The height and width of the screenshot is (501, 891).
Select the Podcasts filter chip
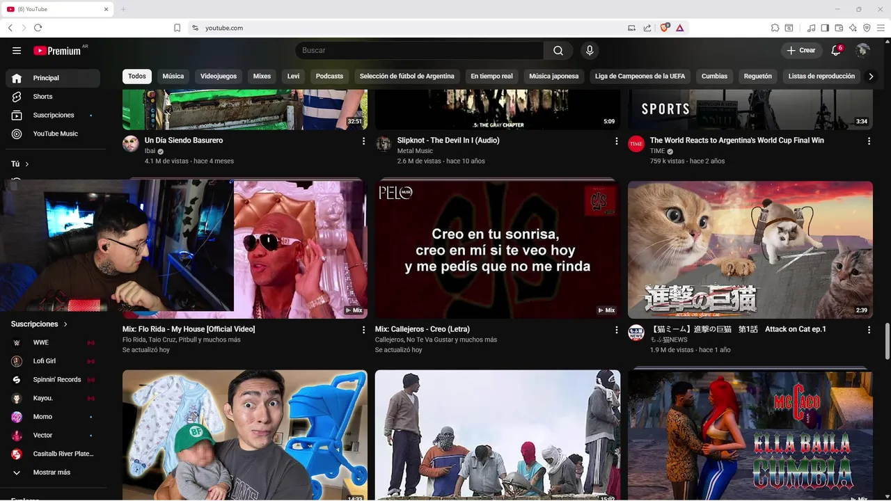point(329,77)
